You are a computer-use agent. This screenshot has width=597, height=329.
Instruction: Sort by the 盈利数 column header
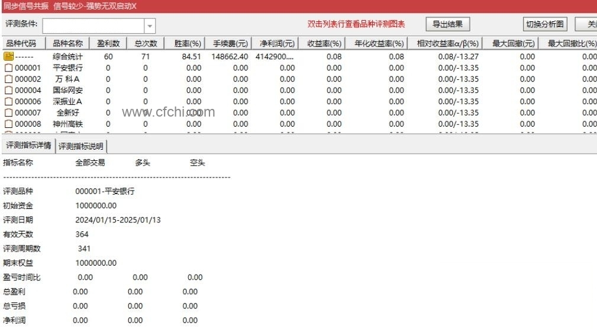point(108,43)
